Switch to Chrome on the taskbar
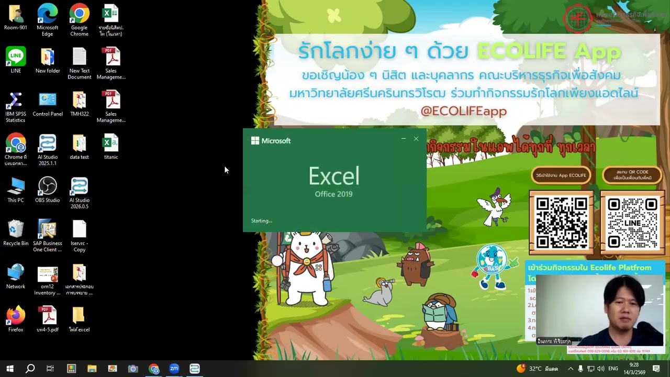Screen dimensions: 670x377 [x=153, y=369]
